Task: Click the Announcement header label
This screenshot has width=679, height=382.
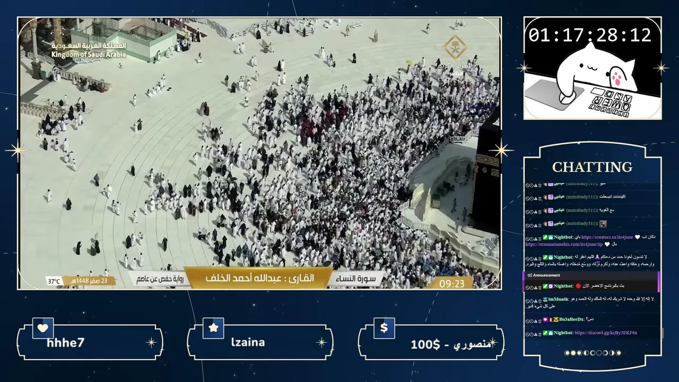Action: coord(546,275)
